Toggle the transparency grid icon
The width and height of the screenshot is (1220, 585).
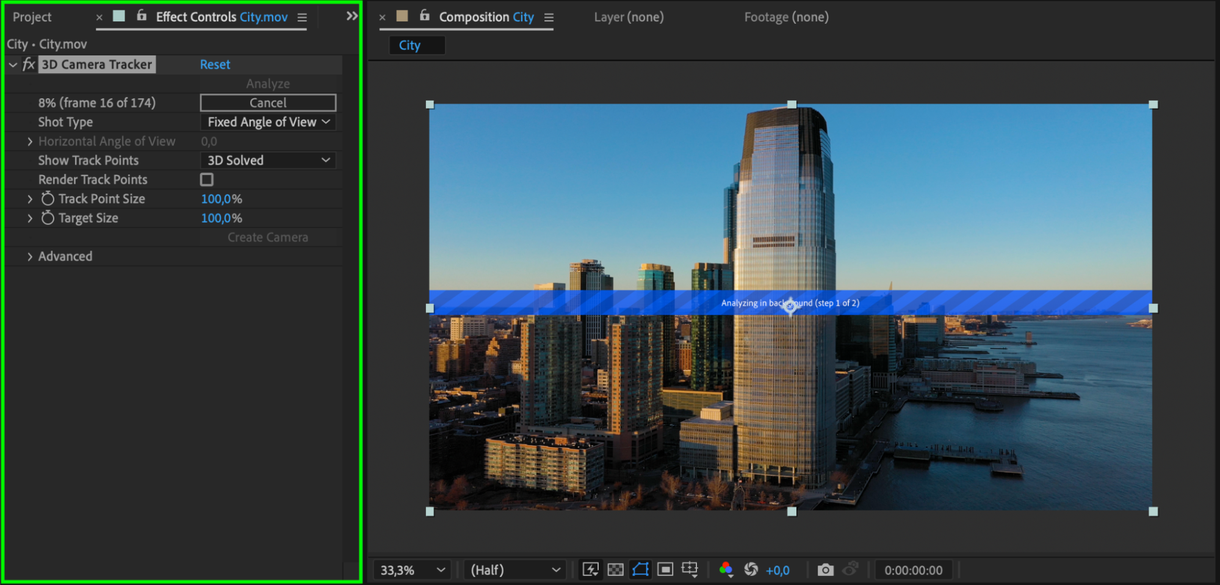[x=615, y=570]
